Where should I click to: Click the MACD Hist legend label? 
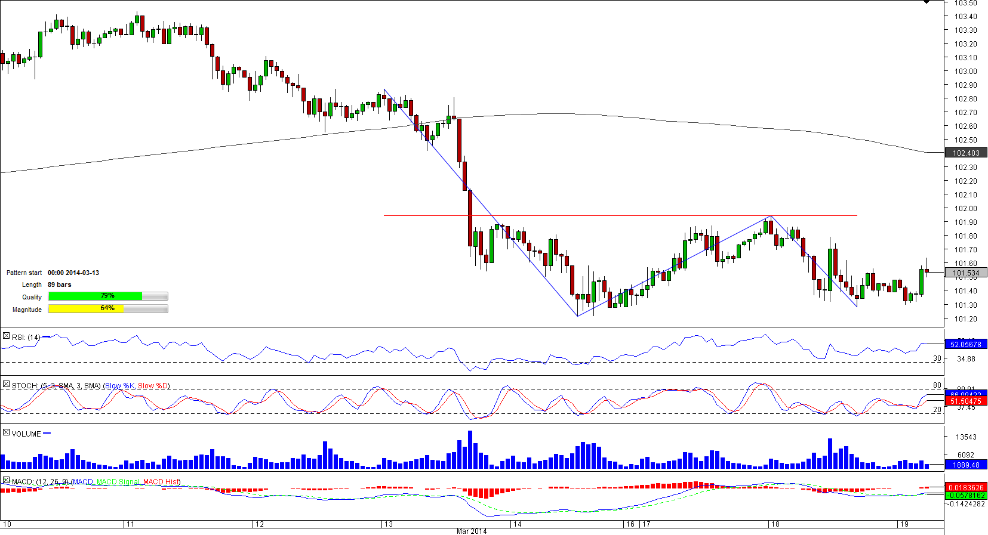coord(161,482)
